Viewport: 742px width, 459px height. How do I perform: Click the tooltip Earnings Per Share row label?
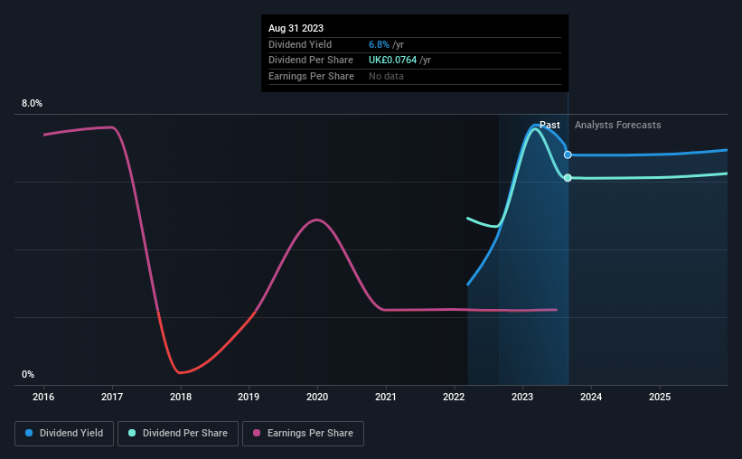click(x=312, y=76)
